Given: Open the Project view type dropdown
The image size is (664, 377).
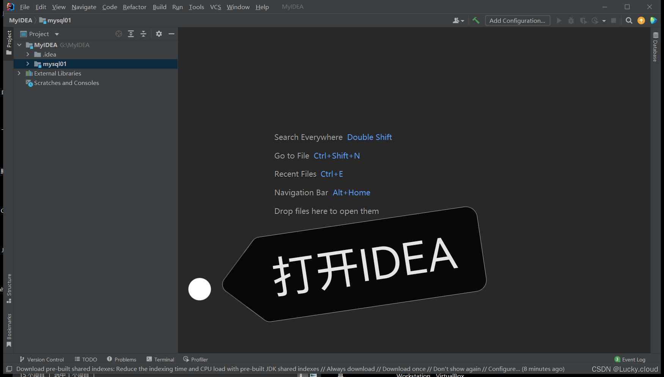Looking at the screenshot, I should pos(57,34).
